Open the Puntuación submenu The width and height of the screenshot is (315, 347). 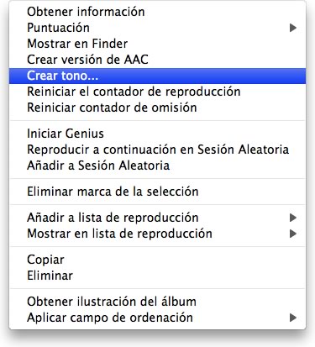point(157,28)
